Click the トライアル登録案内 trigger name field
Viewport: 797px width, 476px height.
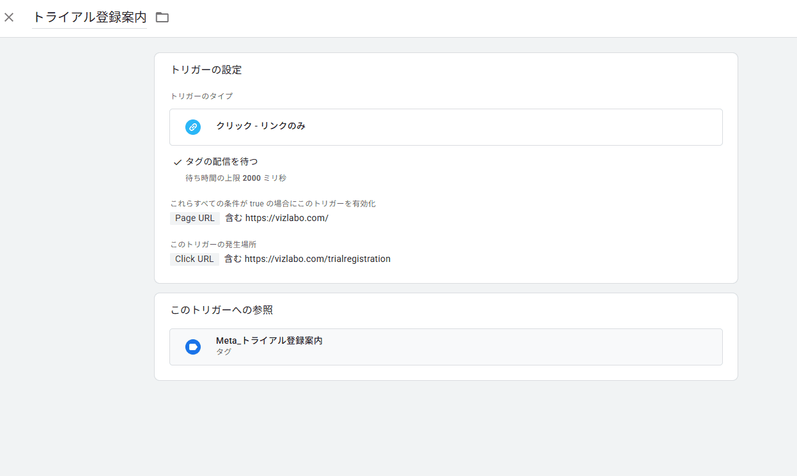(x=89, y=17)
